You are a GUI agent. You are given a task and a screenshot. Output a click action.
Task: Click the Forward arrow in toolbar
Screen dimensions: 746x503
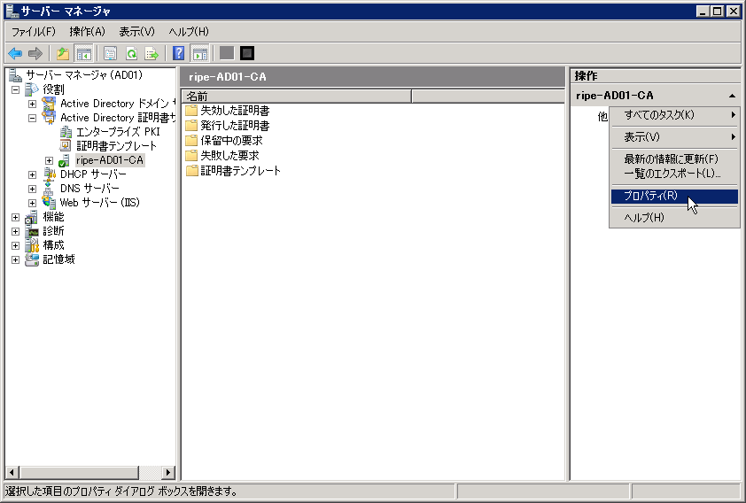35,53
